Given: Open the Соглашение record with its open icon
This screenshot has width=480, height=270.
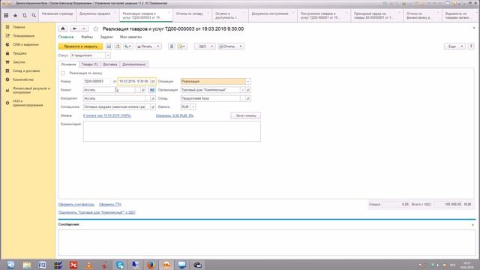Looking at the screenshot, I should click(153, 107).
